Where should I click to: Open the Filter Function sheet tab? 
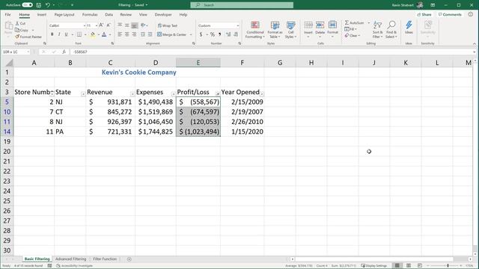(105, 259)
